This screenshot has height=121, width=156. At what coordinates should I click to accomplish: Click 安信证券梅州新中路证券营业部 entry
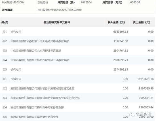[37, 107]
